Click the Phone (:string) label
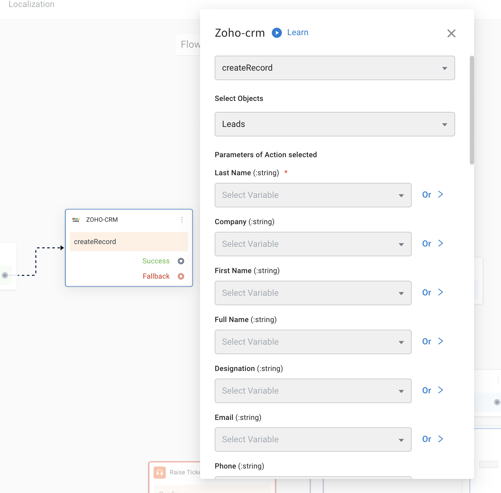Image resolution: width=501 pixels, height=493 pixels. click(239, 466)
